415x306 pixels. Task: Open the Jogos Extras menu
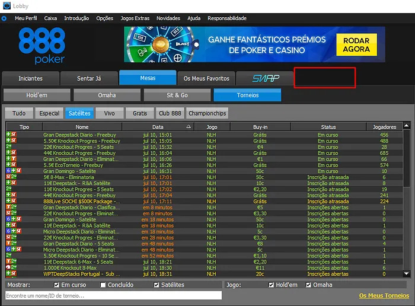pos(135,18)
